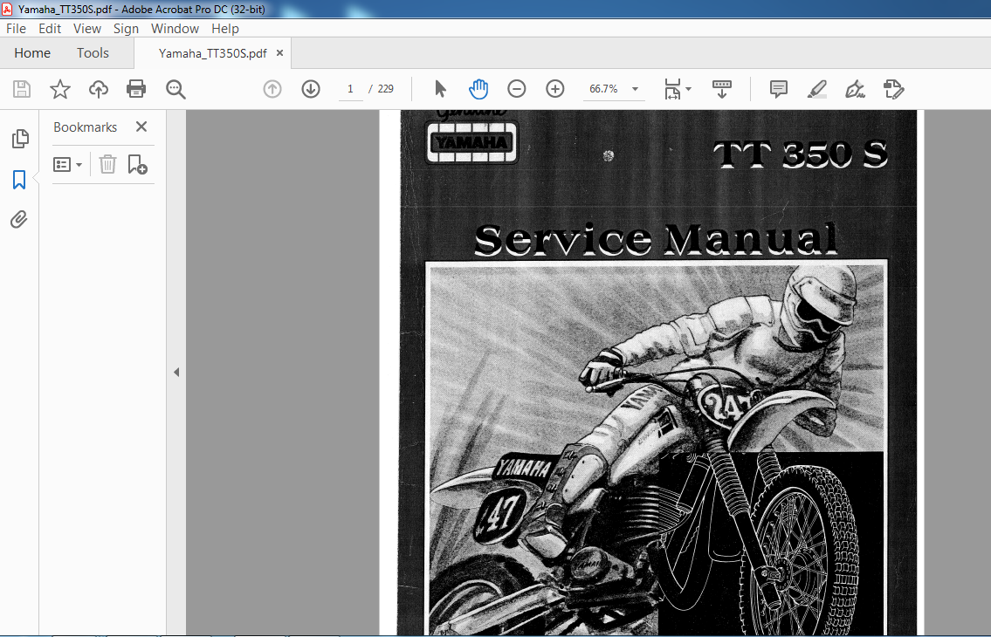Zoom in with plus button
The image size is (991, 637).
pos(555,89)
